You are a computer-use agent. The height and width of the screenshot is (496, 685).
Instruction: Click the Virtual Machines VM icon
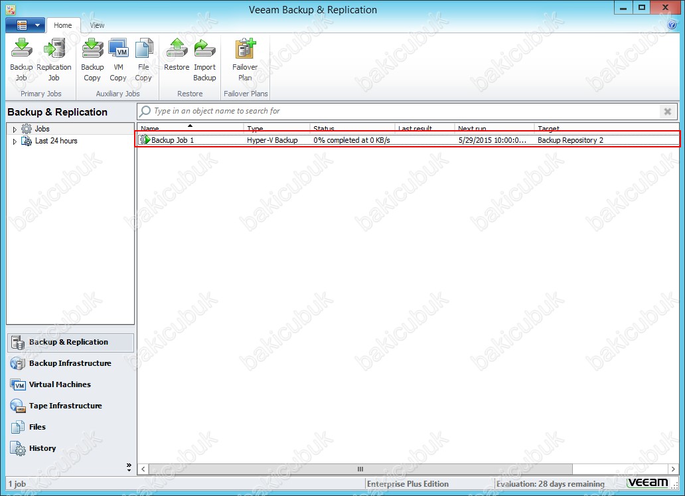18,384
